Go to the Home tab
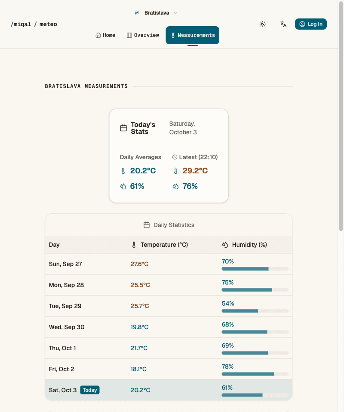The image size is (344, 412). (105, 35)
